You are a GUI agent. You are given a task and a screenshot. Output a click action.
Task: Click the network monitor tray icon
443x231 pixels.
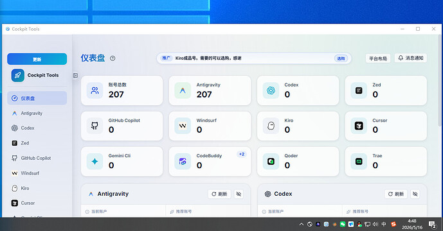tap(367, 224)
